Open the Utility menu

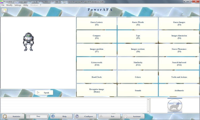pos(26,5)
